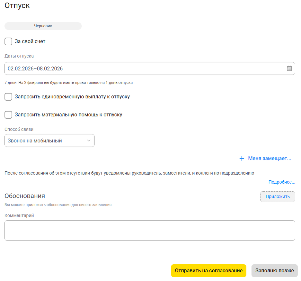Image resolution: width=301 pixels, height=281 pixels.
Task: Click the chevron arrow in Способ связи
Action: 89,140
